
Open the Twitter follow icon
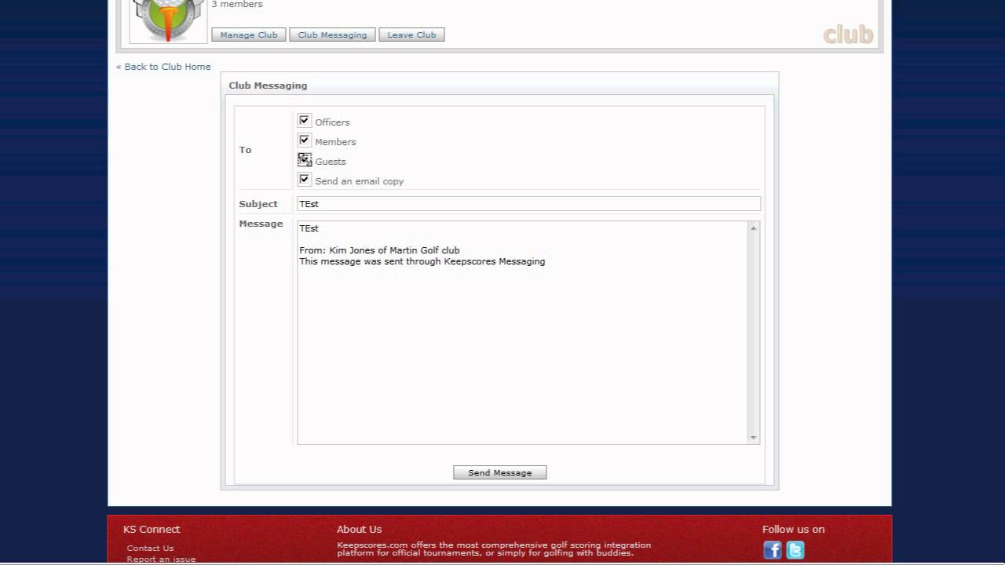[x=795, y=550]
